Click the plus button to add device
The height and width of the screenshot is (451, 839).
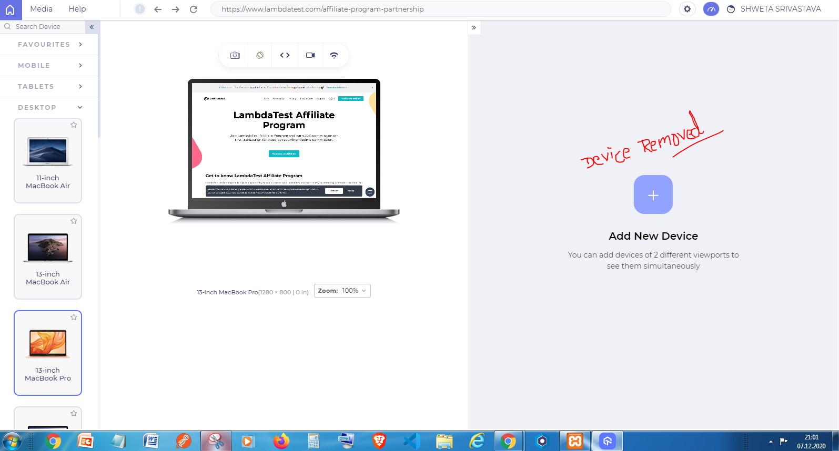[653, 194]
